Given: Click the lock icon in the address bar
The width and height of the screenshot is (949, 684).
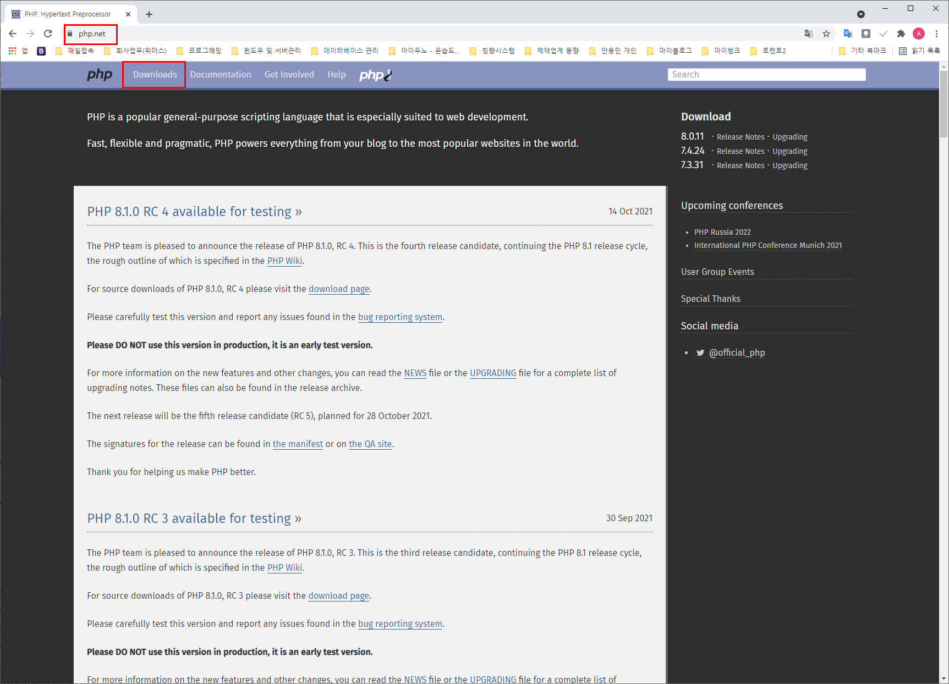Looking at the screenshot, I should point(70,34).
